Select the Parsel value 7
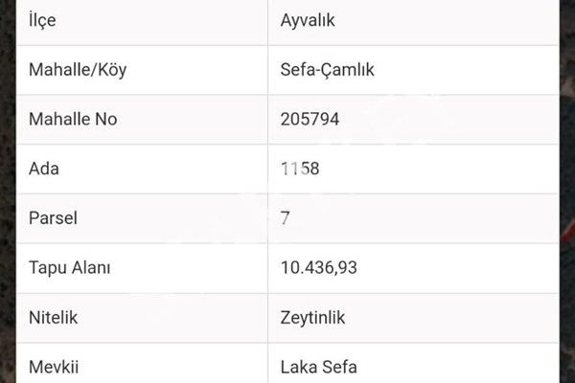The image size is (575, 383). [285, 218]
